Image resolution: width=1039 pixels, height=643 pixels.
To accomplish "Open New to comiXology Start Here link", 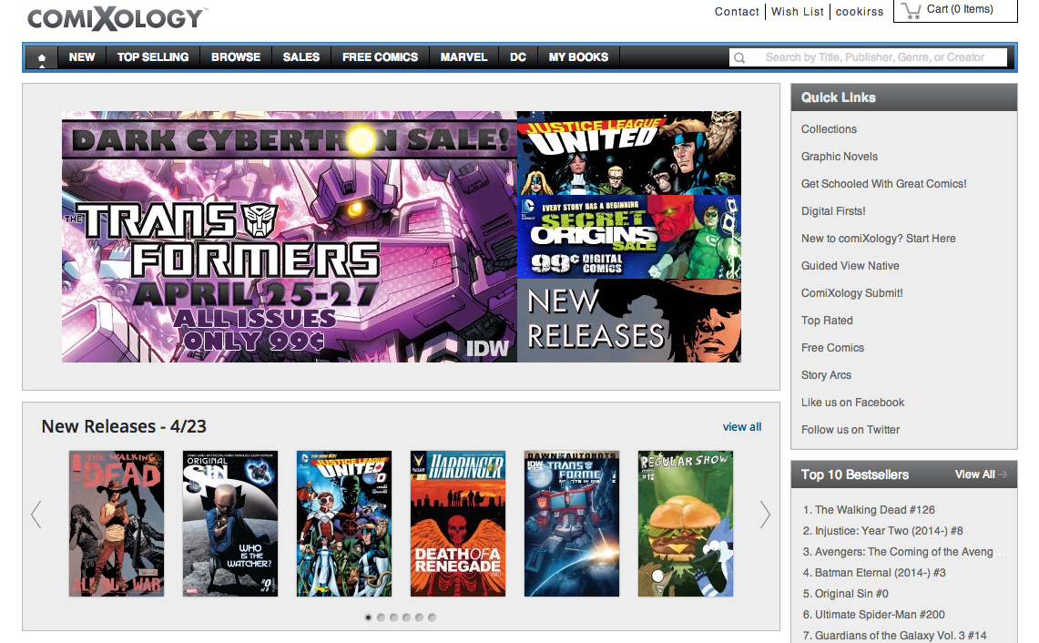I will [x=879, y=239].
